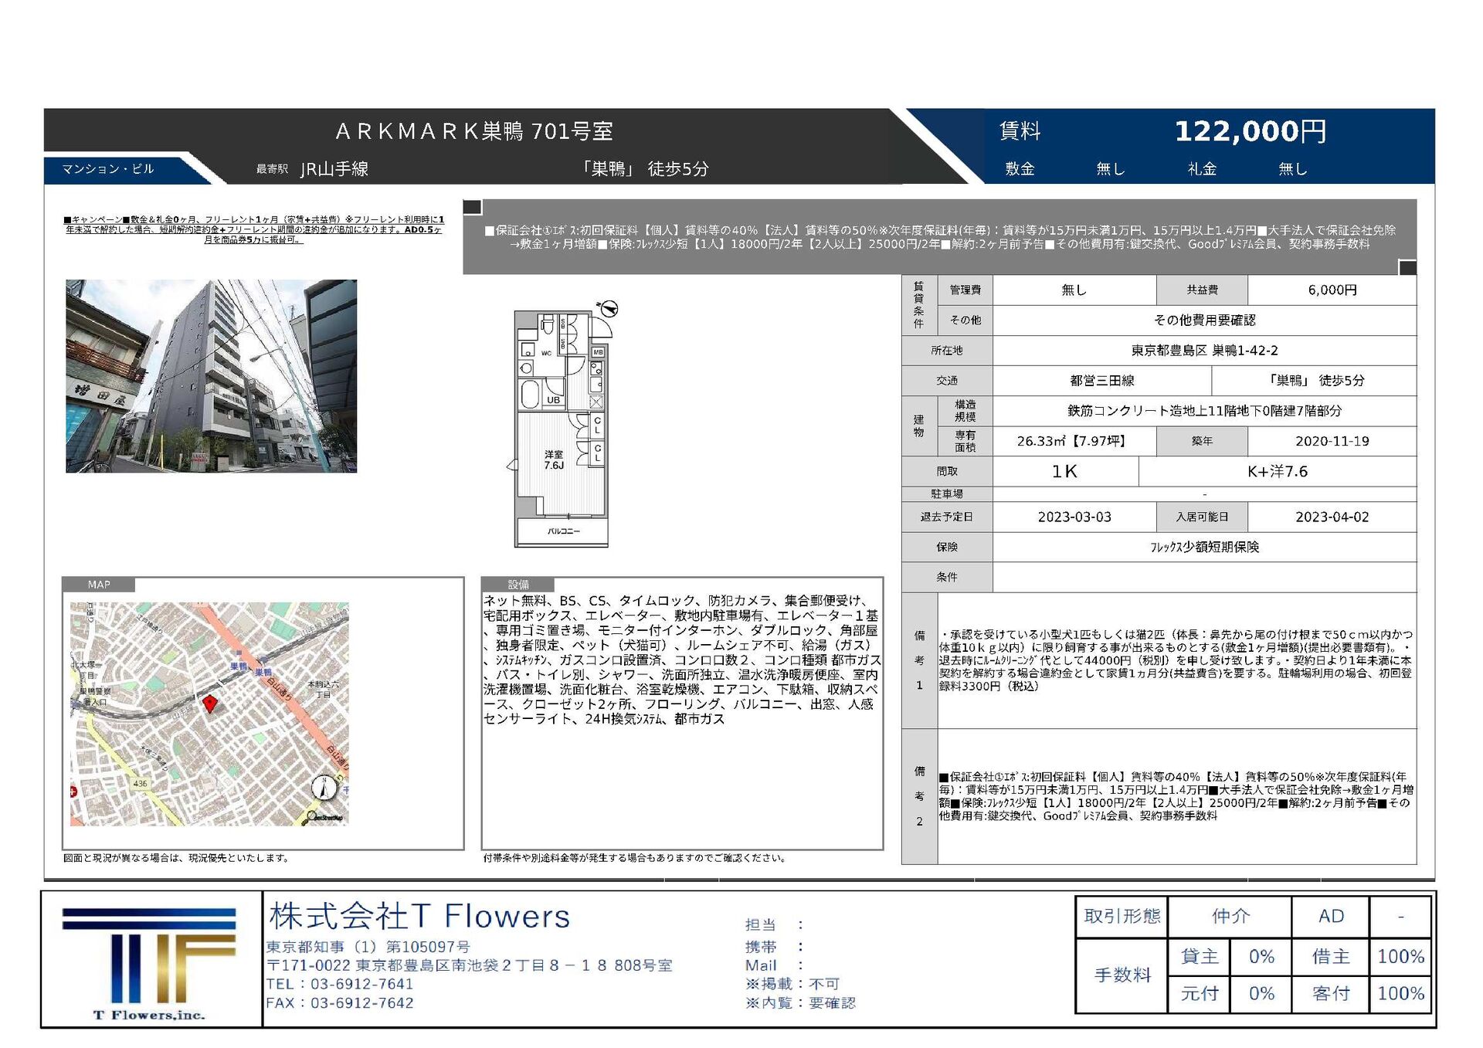This screenshot has height=1048, width=1483.
Task: Click dark square at notice banner bottom-right
Action: (1407, 267)
